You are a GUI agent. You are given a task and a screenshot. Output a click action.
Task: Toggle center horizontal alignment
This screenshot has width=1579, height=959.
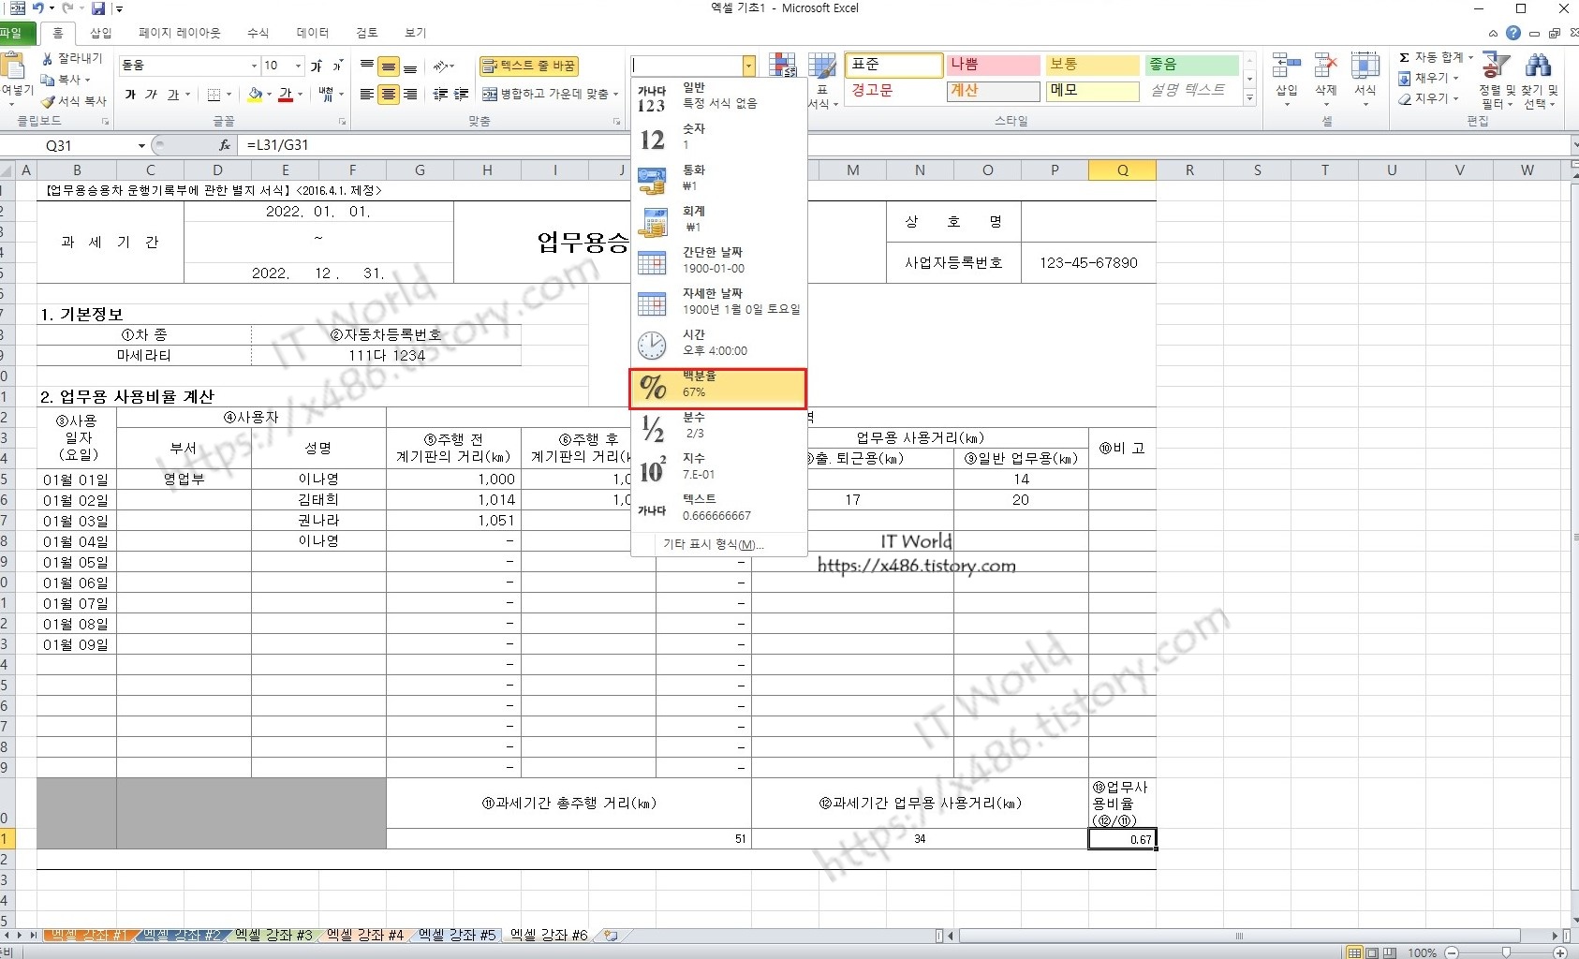pyautogui.click(x=389, y=95)
